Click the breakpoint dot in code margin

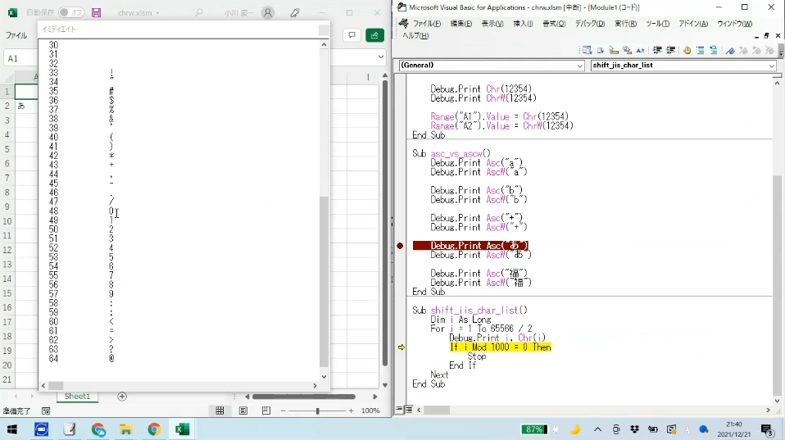(x=400, y=246)
